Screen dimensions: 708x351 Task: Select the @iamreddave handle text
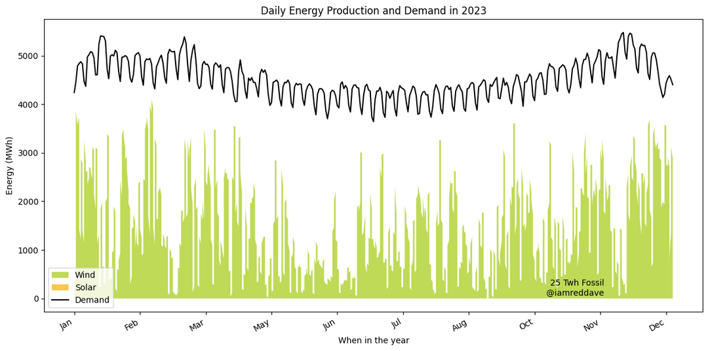point(575,293)
